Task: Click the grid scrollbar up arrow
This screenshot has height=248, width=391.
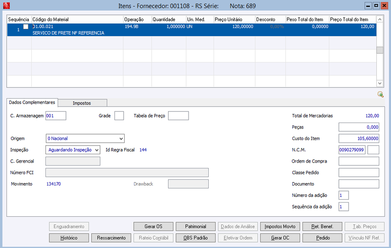Action: (380, 20)
